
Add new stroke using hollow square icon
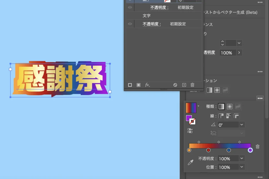point(130,85)
